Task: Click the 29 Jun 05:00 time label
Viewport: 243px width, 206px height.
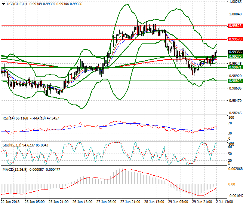Action: point(178,202)
